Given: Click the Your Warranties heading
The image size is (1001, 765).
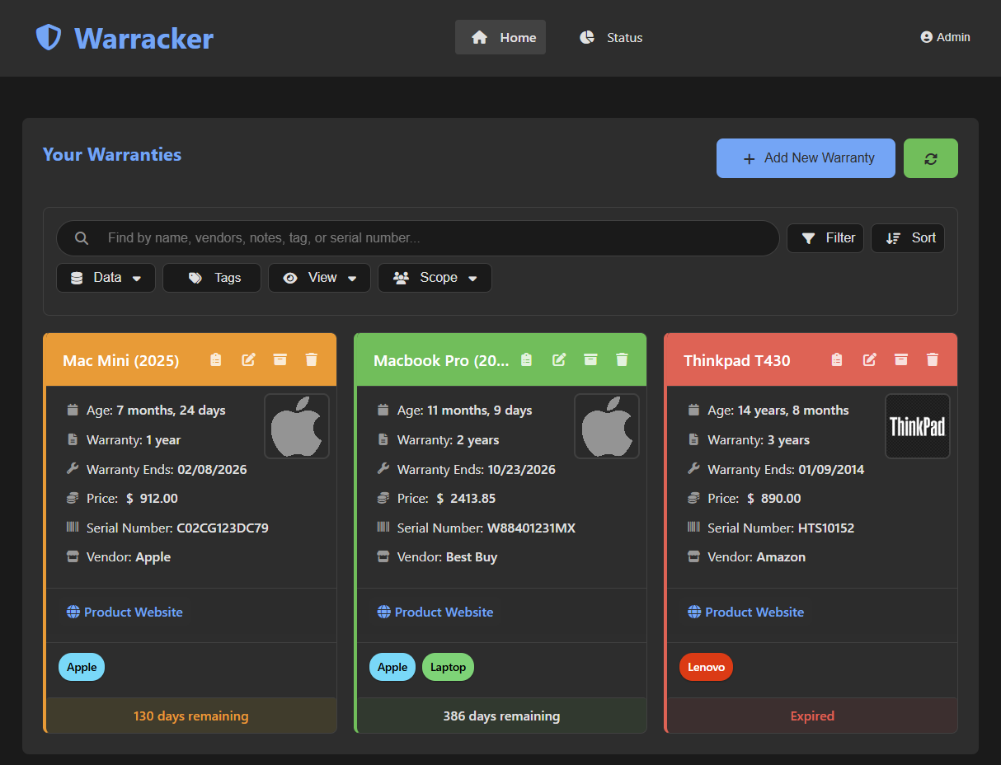Looking at the screenshot, I should click(x=112, y=154).
